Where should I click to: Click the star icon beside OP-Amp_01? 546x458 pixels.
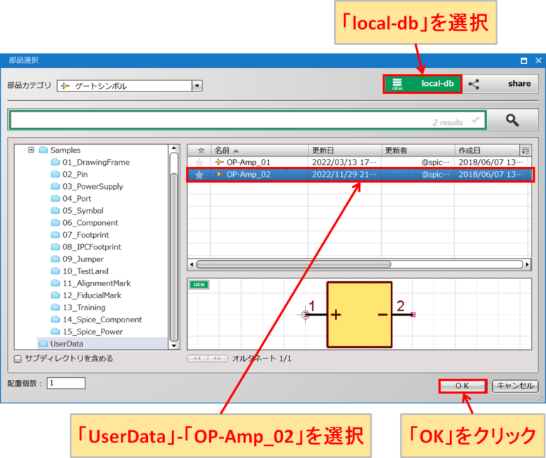[200, 163]
